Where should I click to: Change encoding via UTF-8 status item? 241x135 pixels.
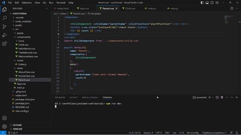click(159, 133)
